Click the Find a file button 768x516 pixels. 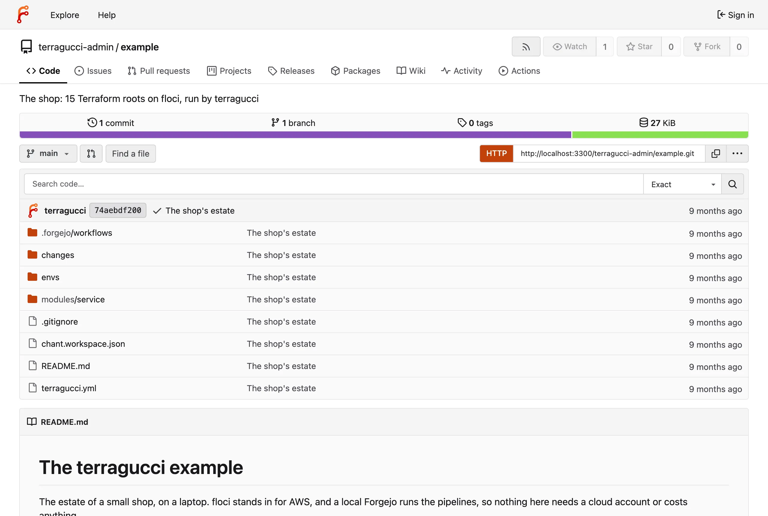[x=130, y=154]
